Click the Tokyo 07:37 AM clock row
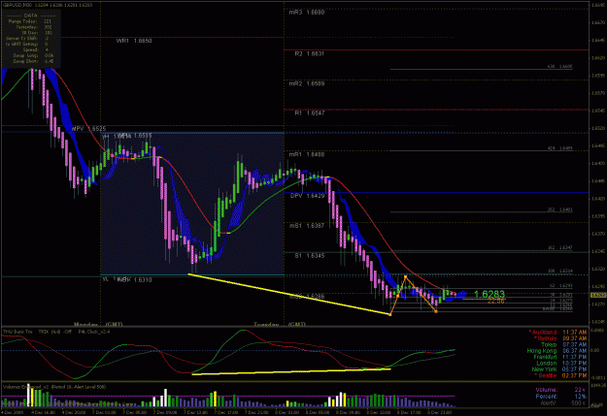This screenshot has height=416, width=607. click(563, 344)
